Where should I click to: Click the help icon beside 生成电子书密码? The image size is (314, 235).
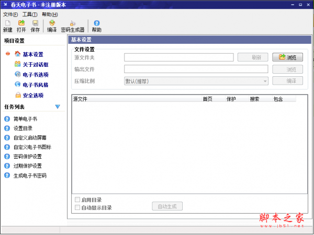point(7,175)
